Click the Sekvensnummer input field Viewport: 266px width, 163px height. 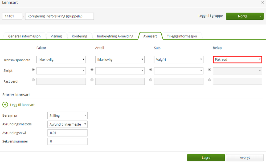click(x=67, y=141)
